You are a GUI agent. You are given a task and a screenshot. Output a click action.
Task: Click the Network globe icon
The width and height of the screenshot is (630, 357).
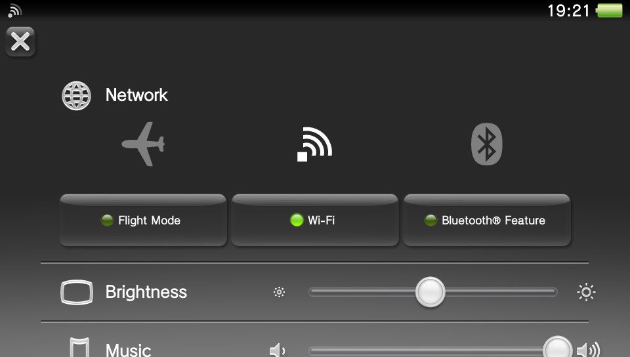pyautogui.click(x=76, y=96)
